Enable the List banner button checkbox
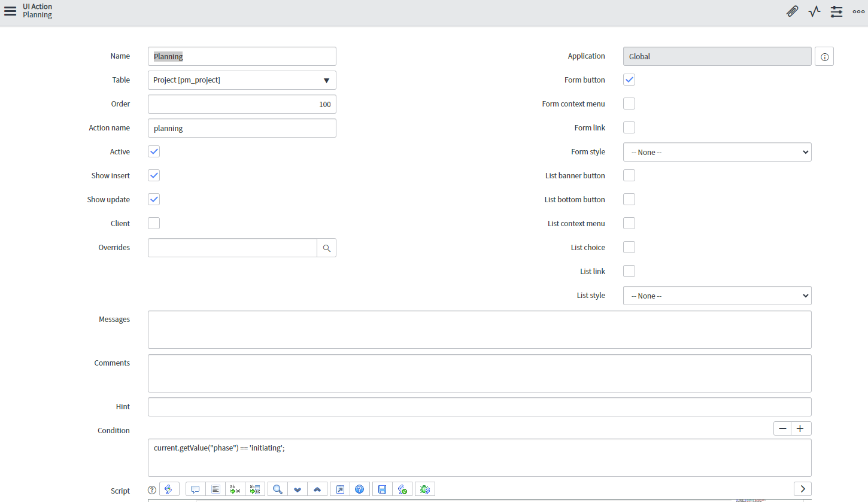The width and height of the screenshot is (868, 502). pos(629,175)
